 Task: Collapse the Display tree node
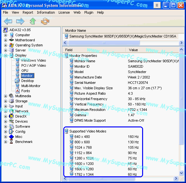click(5, 55)
